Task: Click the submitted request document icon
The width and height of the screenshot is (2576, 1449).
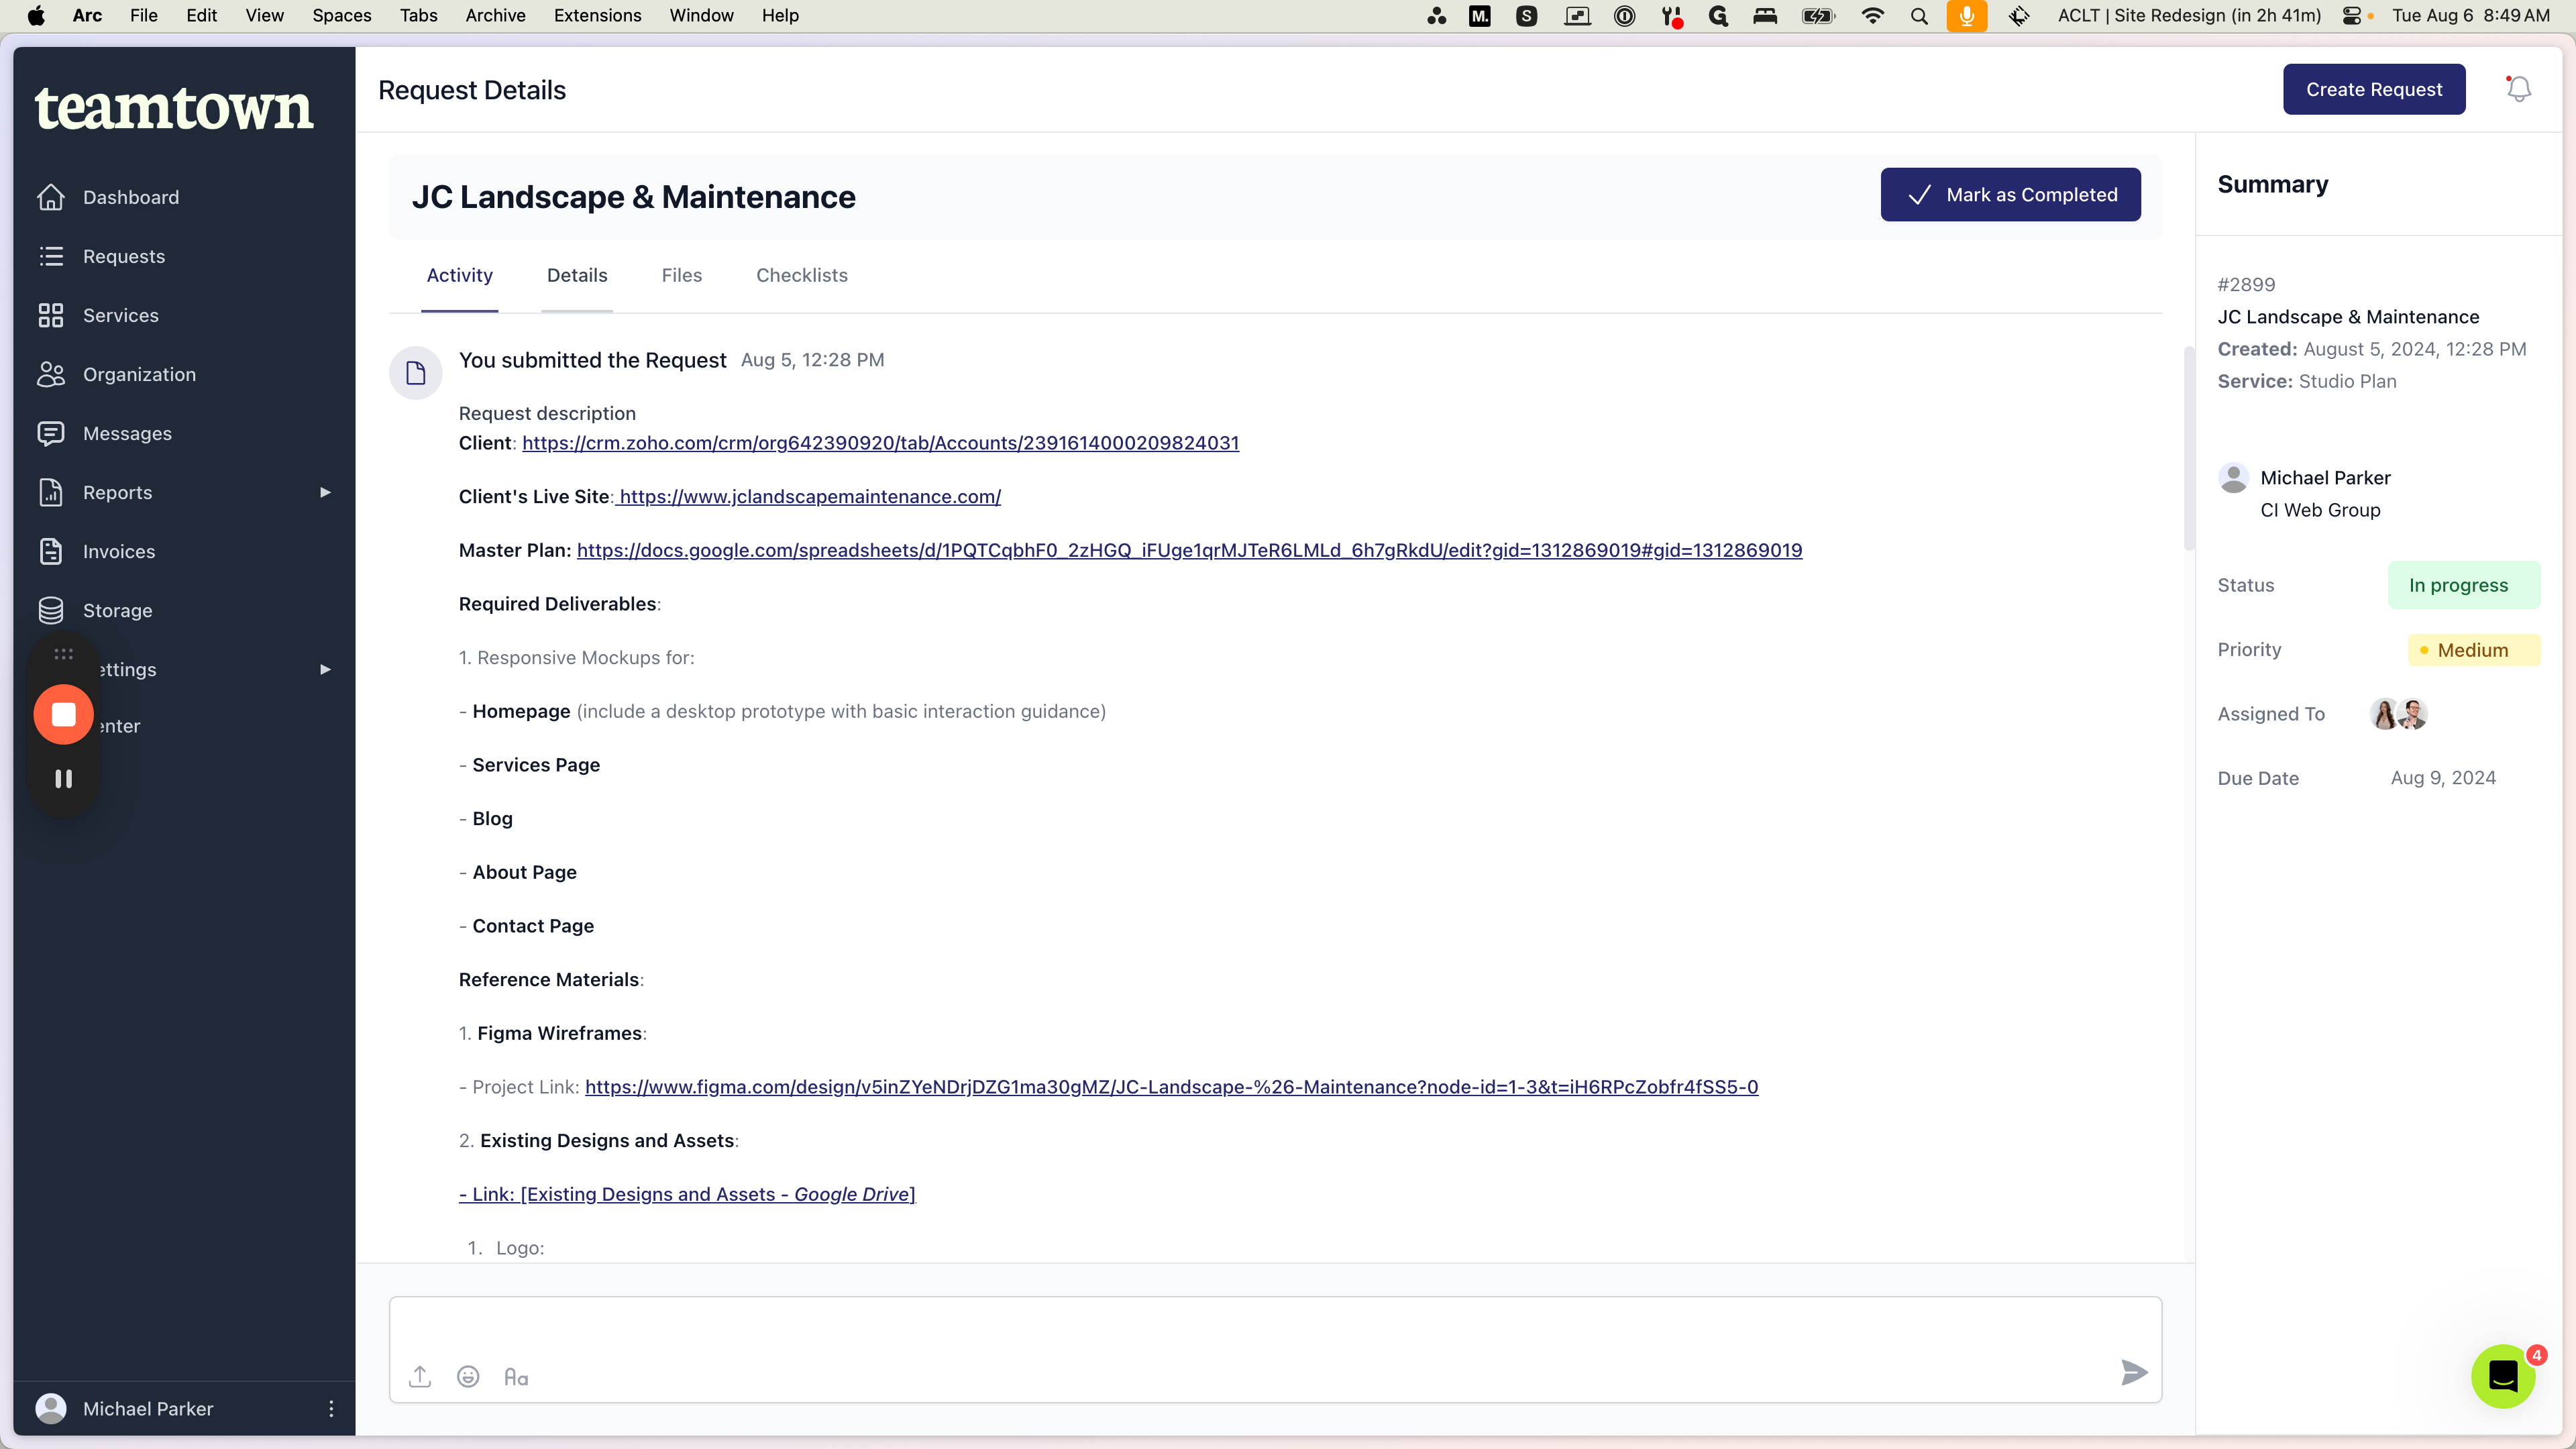Action: pyautogui.click(x=416, y=373)
